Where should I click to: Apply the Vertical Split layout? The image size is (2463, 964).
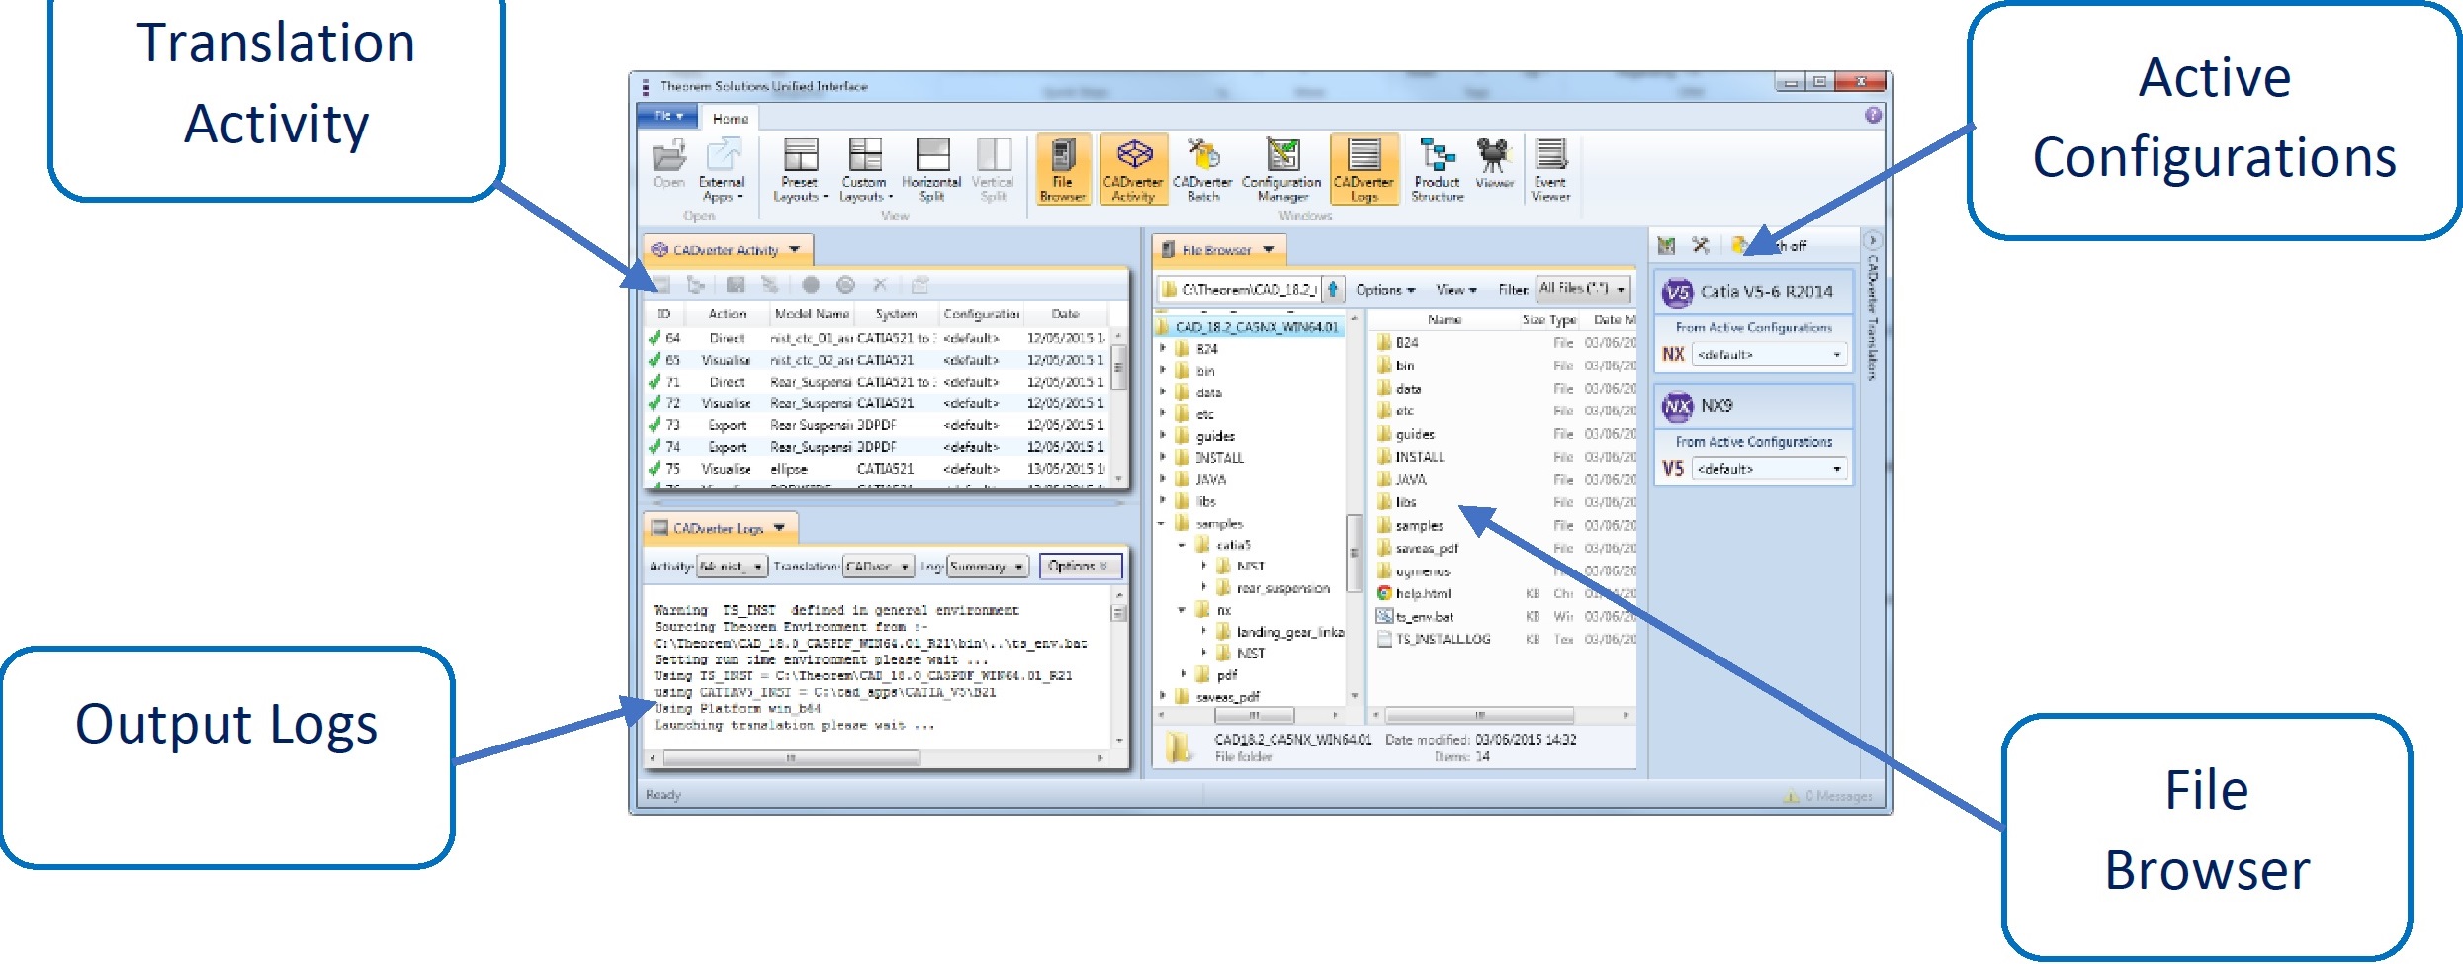[x=993, y=170]
